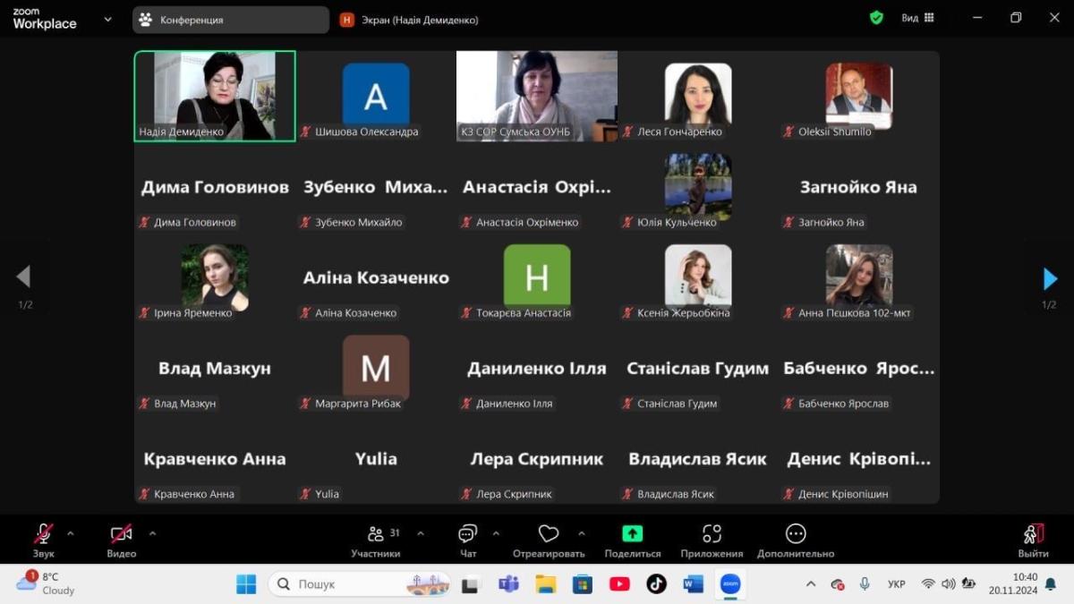Open Zoom Workplace dropdown chevron
The width and height of the screenshot is (1074, 604).
click(x=108, y=19)
